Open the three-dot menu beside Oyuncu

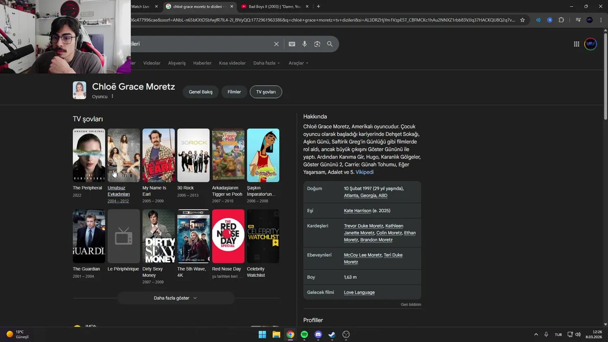[113, 96]
